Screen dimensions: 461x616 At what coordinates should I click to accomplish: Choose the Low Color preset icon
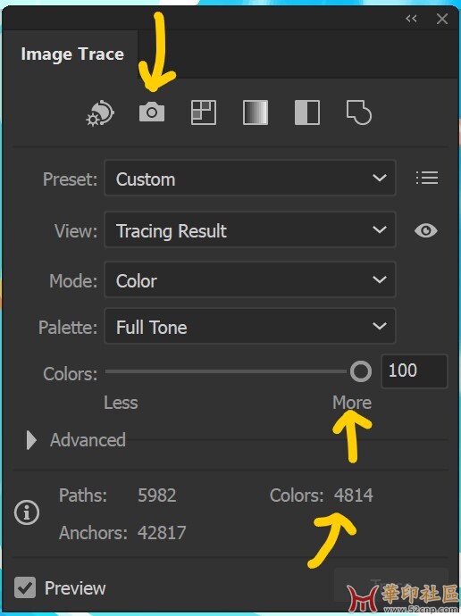(203, 112)
